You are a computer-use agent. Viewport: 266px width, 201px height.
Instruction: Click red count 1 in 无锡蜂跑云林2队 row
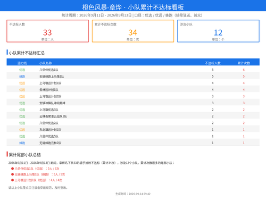click(x=244, y=143)
